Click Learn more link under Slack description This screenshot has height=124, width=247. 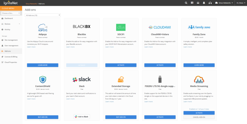tap(70, 99)
